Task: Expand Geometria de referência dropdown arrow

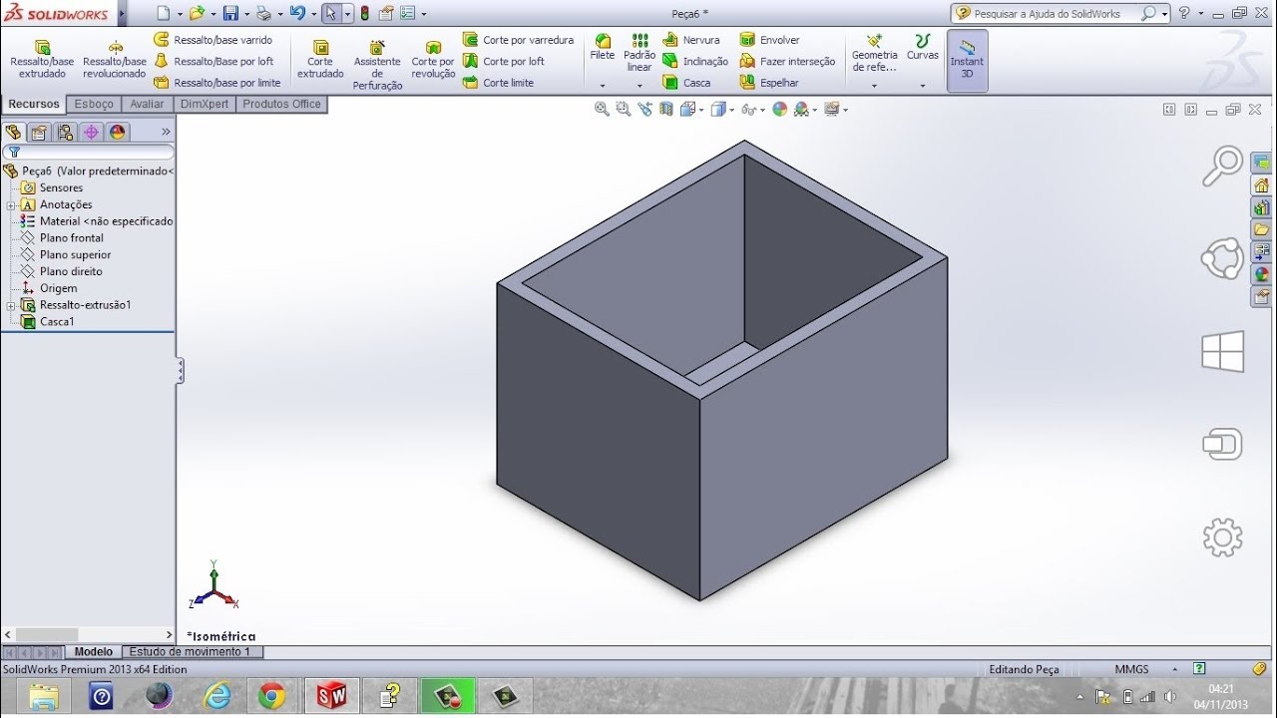Action: point(874,86)
